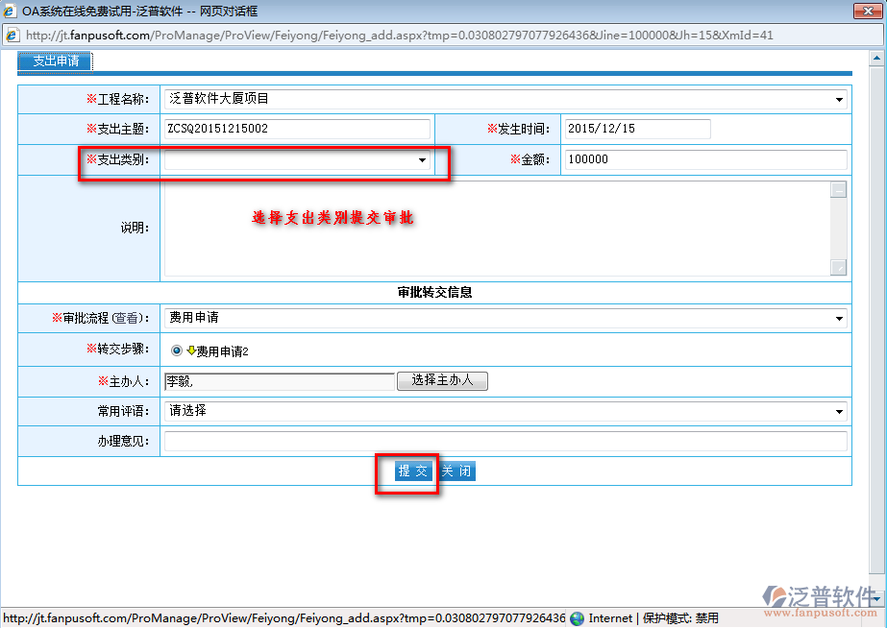Click the 说明 text area scroll-up arrow

pyautogui.click(x=838, y=190)
